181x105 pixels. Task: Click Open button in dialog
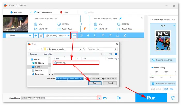(95, 83)
